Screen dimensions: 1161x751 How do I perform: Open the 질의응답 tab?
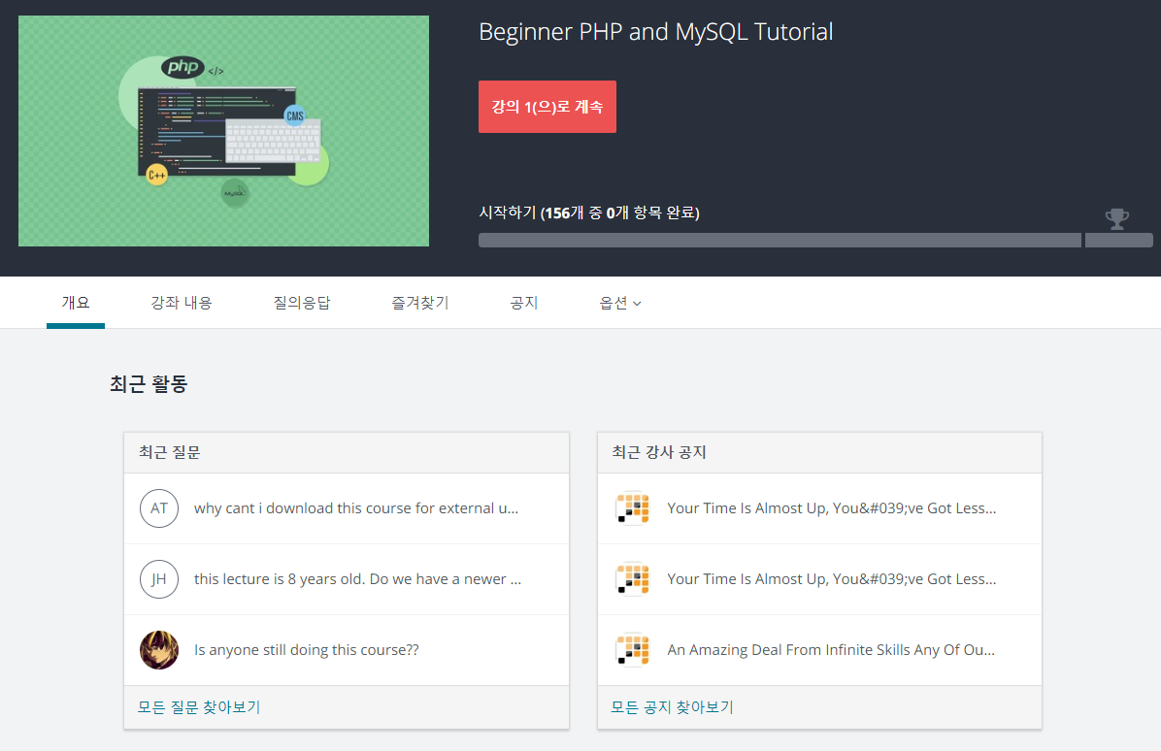[302, 303]
